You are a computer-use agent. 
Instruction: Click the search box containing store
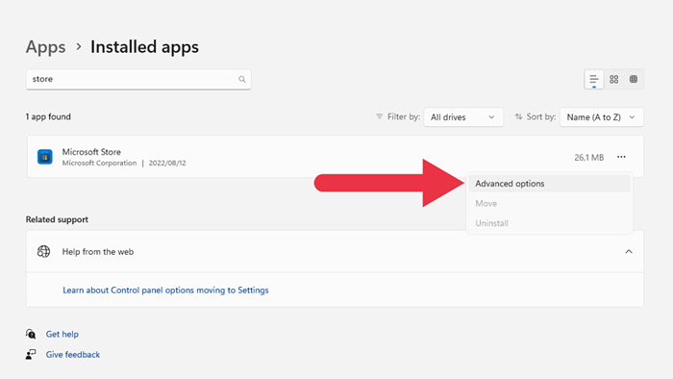click(x=138, y=80)
